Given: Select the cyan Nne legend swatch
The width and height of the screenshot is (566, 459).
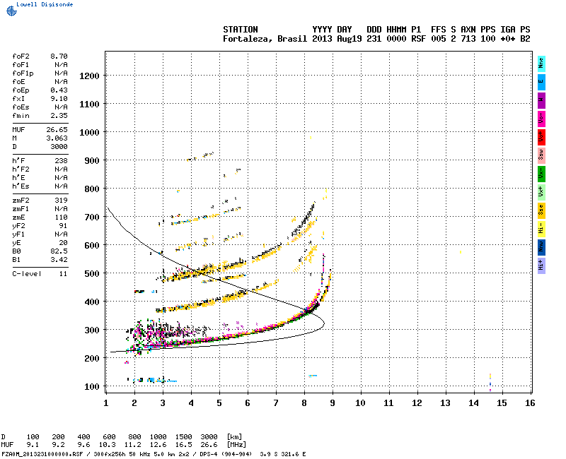Looking at the screenshot, I should 541,64.
